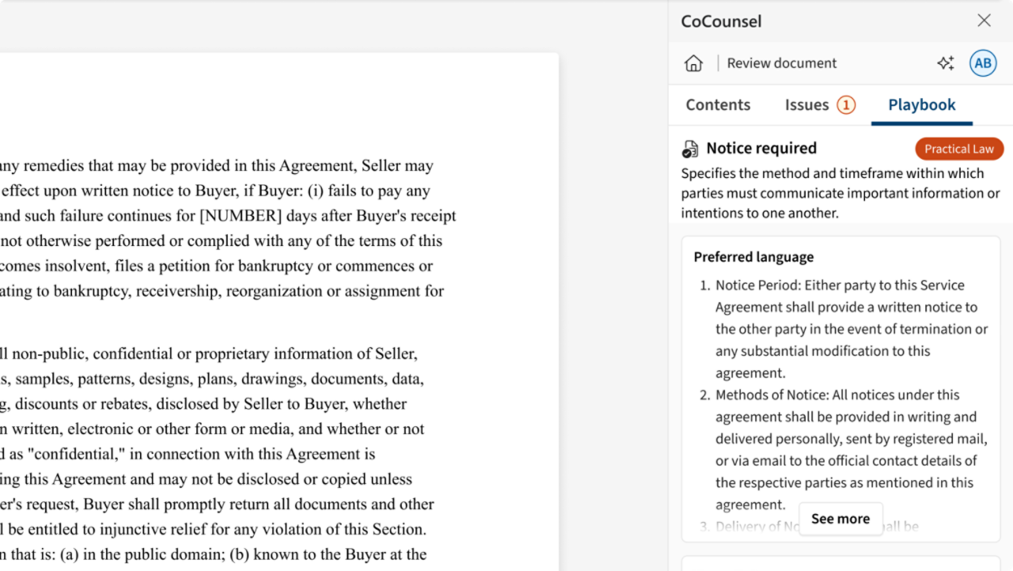The height and width of the screenshot is (571, 1013).
Task: Open the AB user profile avatar
Action: 983,63
